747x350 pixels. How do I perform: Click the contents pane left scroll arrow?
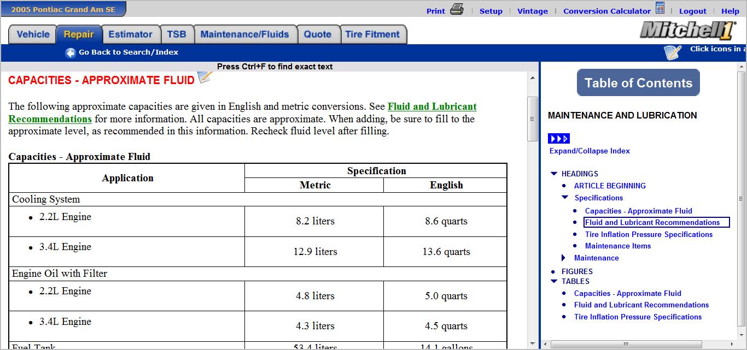click(x=546, y=345)
